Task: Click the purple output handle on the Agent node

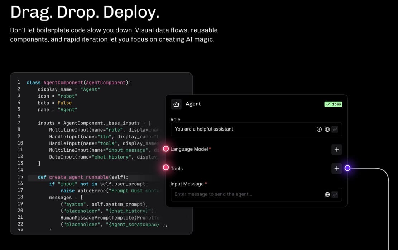Action: [347, 168]
